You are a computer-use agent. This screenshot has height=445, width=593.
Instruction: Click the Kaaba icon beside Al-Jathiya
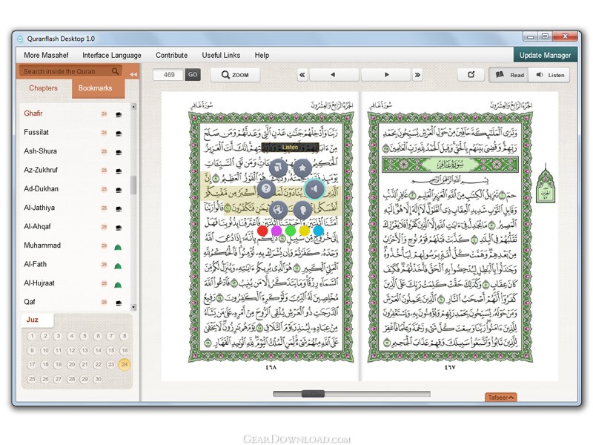click(x=119, y=208)
